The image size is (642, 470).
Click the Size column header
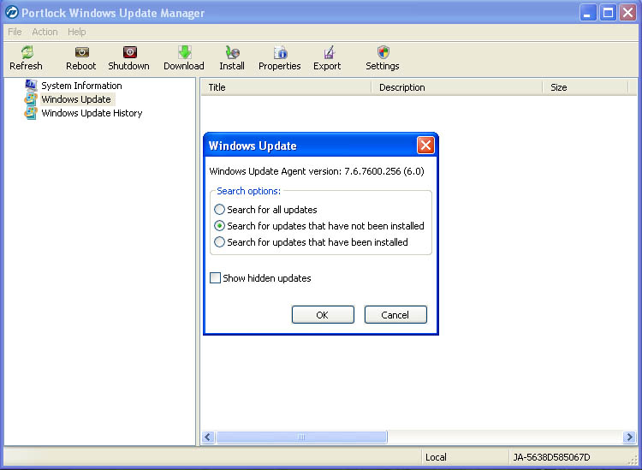coord(586,87)
